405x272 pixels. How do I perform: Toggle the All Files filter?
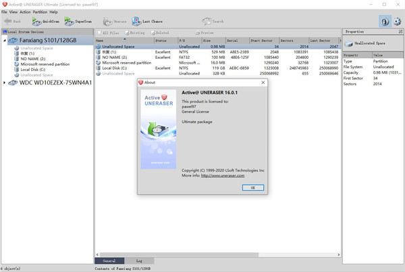pos(109,32)
